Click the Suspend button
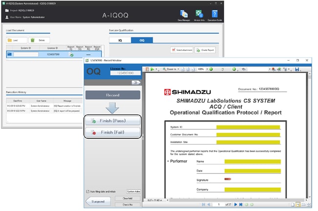 pos(98,201)
